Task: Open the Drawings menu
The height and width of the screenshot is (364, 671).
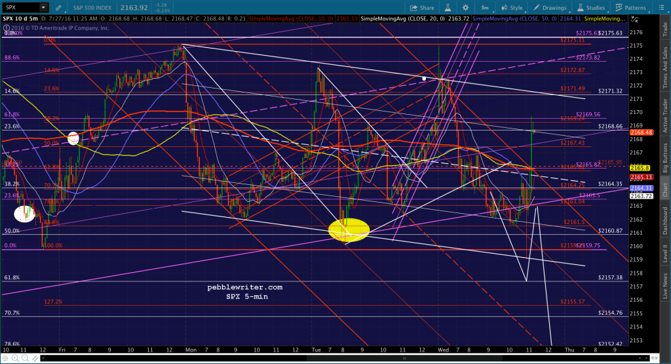Action: (550, 8)
